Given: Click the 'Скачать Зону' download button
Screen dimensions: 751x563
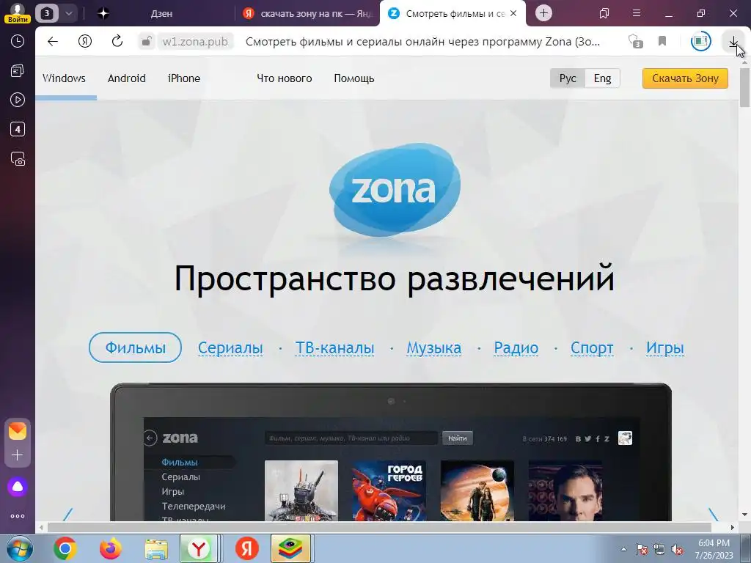Looking at the screenshot, I should click(685, 78).
